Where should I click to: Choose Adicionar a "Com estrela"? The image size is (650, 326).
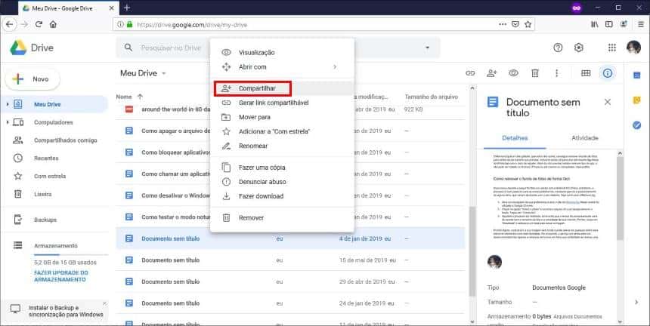[x=282, y=131]
